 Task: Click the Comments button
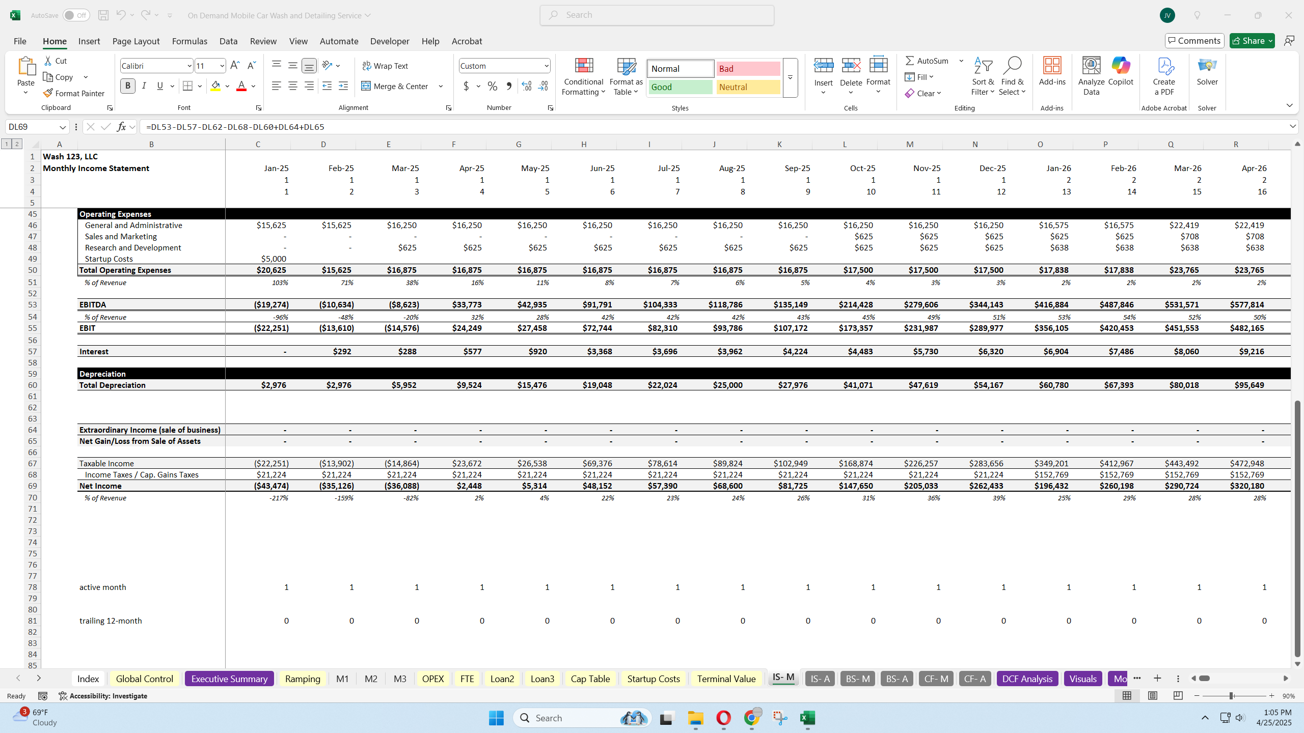coord(1194,40)
